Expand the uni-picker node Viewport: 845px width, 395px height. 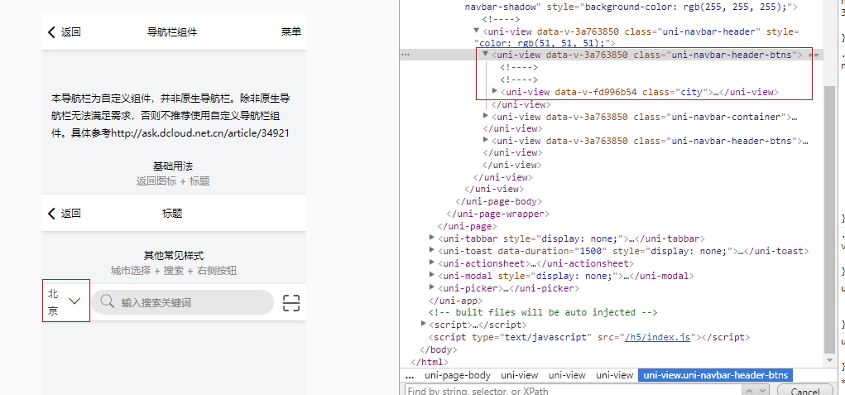(432, 287)
